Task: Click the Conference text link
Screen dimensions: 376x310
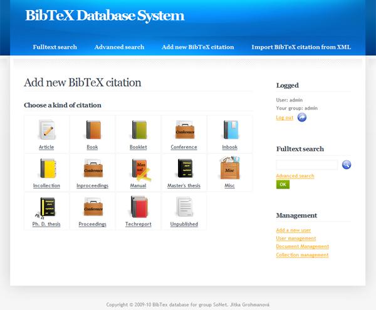Action: [x=184, y=147]
